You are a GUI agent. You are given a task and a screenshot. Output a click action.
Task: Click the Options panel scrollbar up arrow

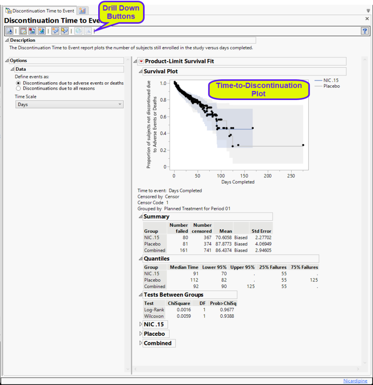tap(127, 59)
